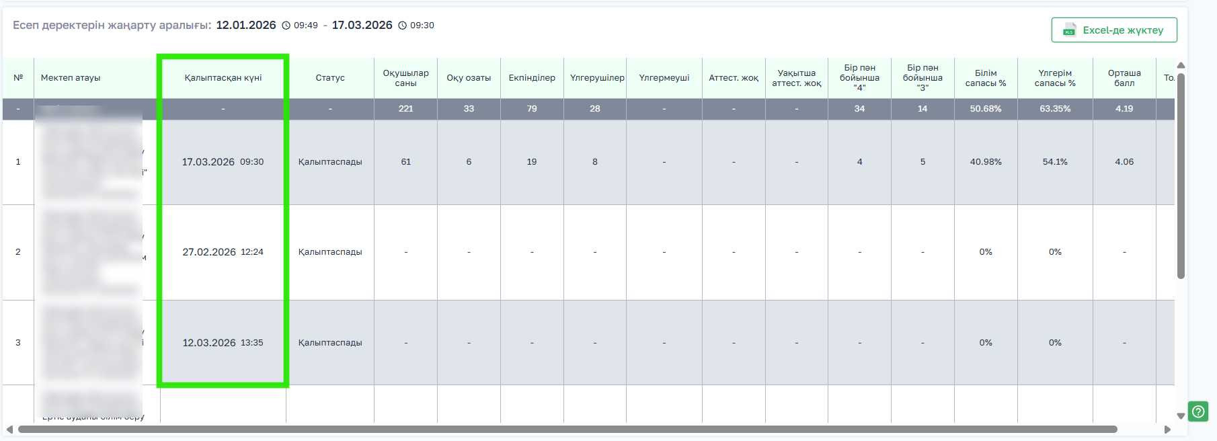Click the Қалыптасқан күні column header

pos(223,78)
